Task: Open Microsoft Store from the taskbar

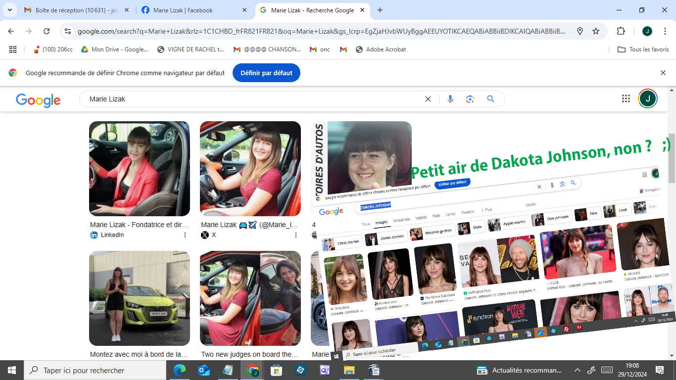Action: click(x=277, y=370)
